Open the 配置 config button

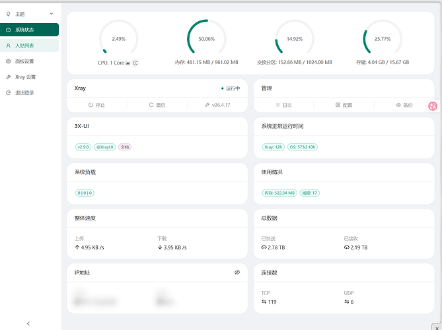click(x=344, y=105)
